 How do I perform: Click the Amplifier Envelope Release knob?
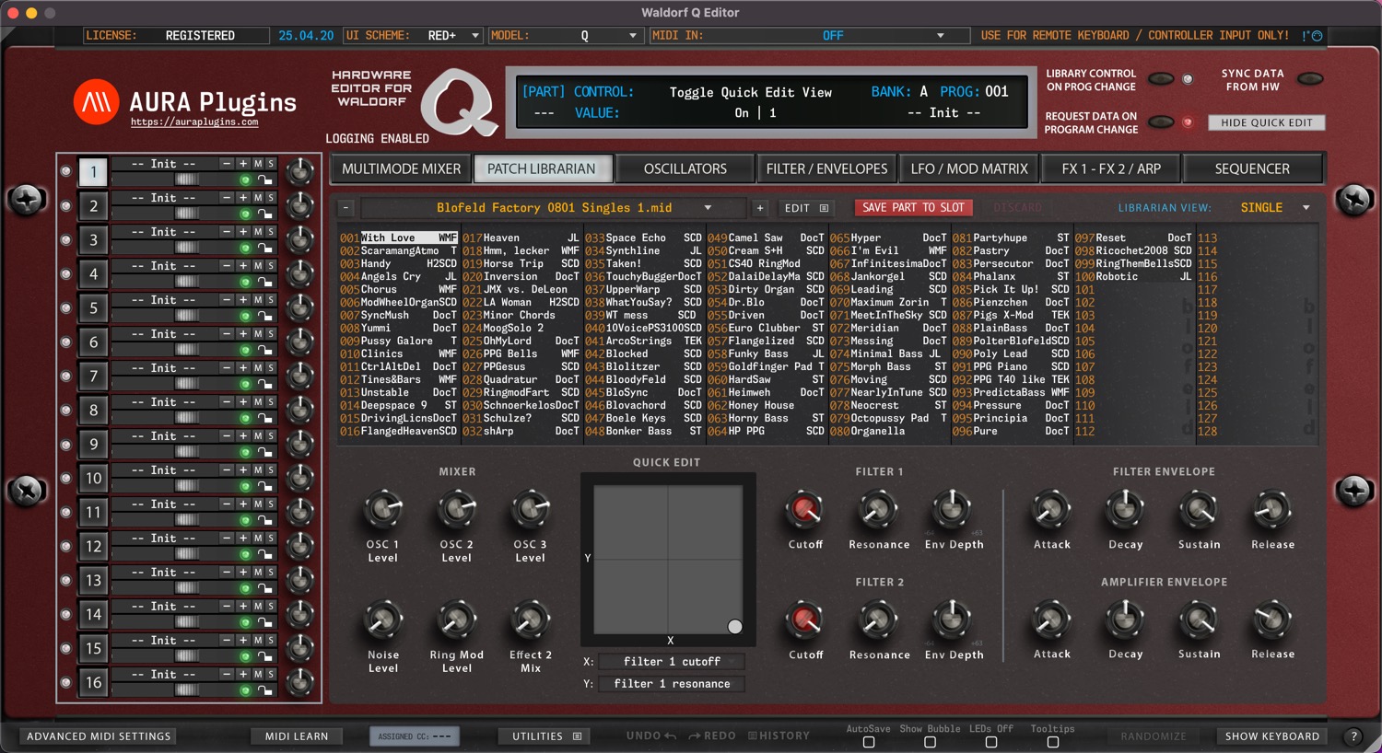[1272, 620]
